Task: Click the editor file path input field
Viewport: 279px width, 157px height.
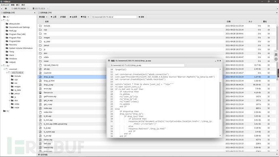Action: click(x=147, y=65)
